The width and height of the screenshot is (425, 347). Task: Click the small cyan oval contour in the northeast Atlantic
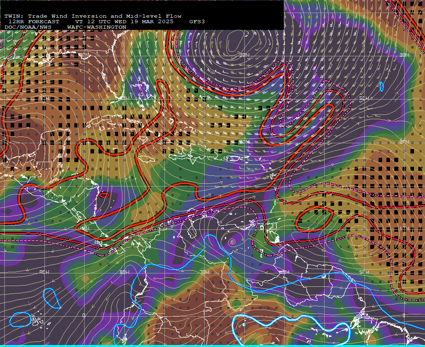[382, 87]
